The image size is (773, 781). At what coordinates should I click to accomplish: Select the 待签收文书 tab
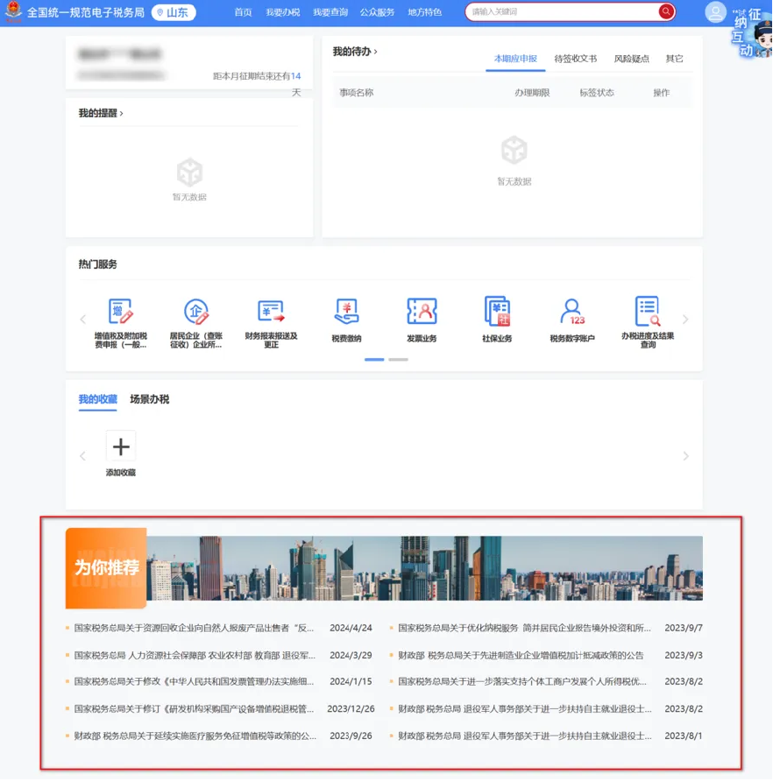(x=576, y=59)
